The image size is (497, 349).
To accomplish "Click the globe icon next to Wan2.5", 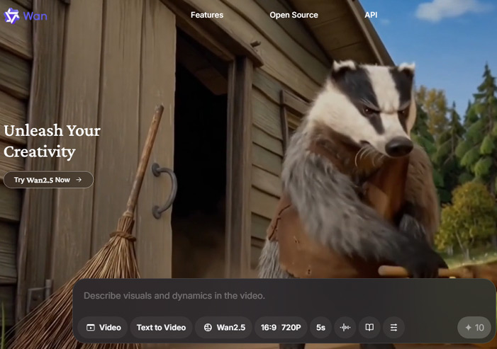I will (208, 328).
